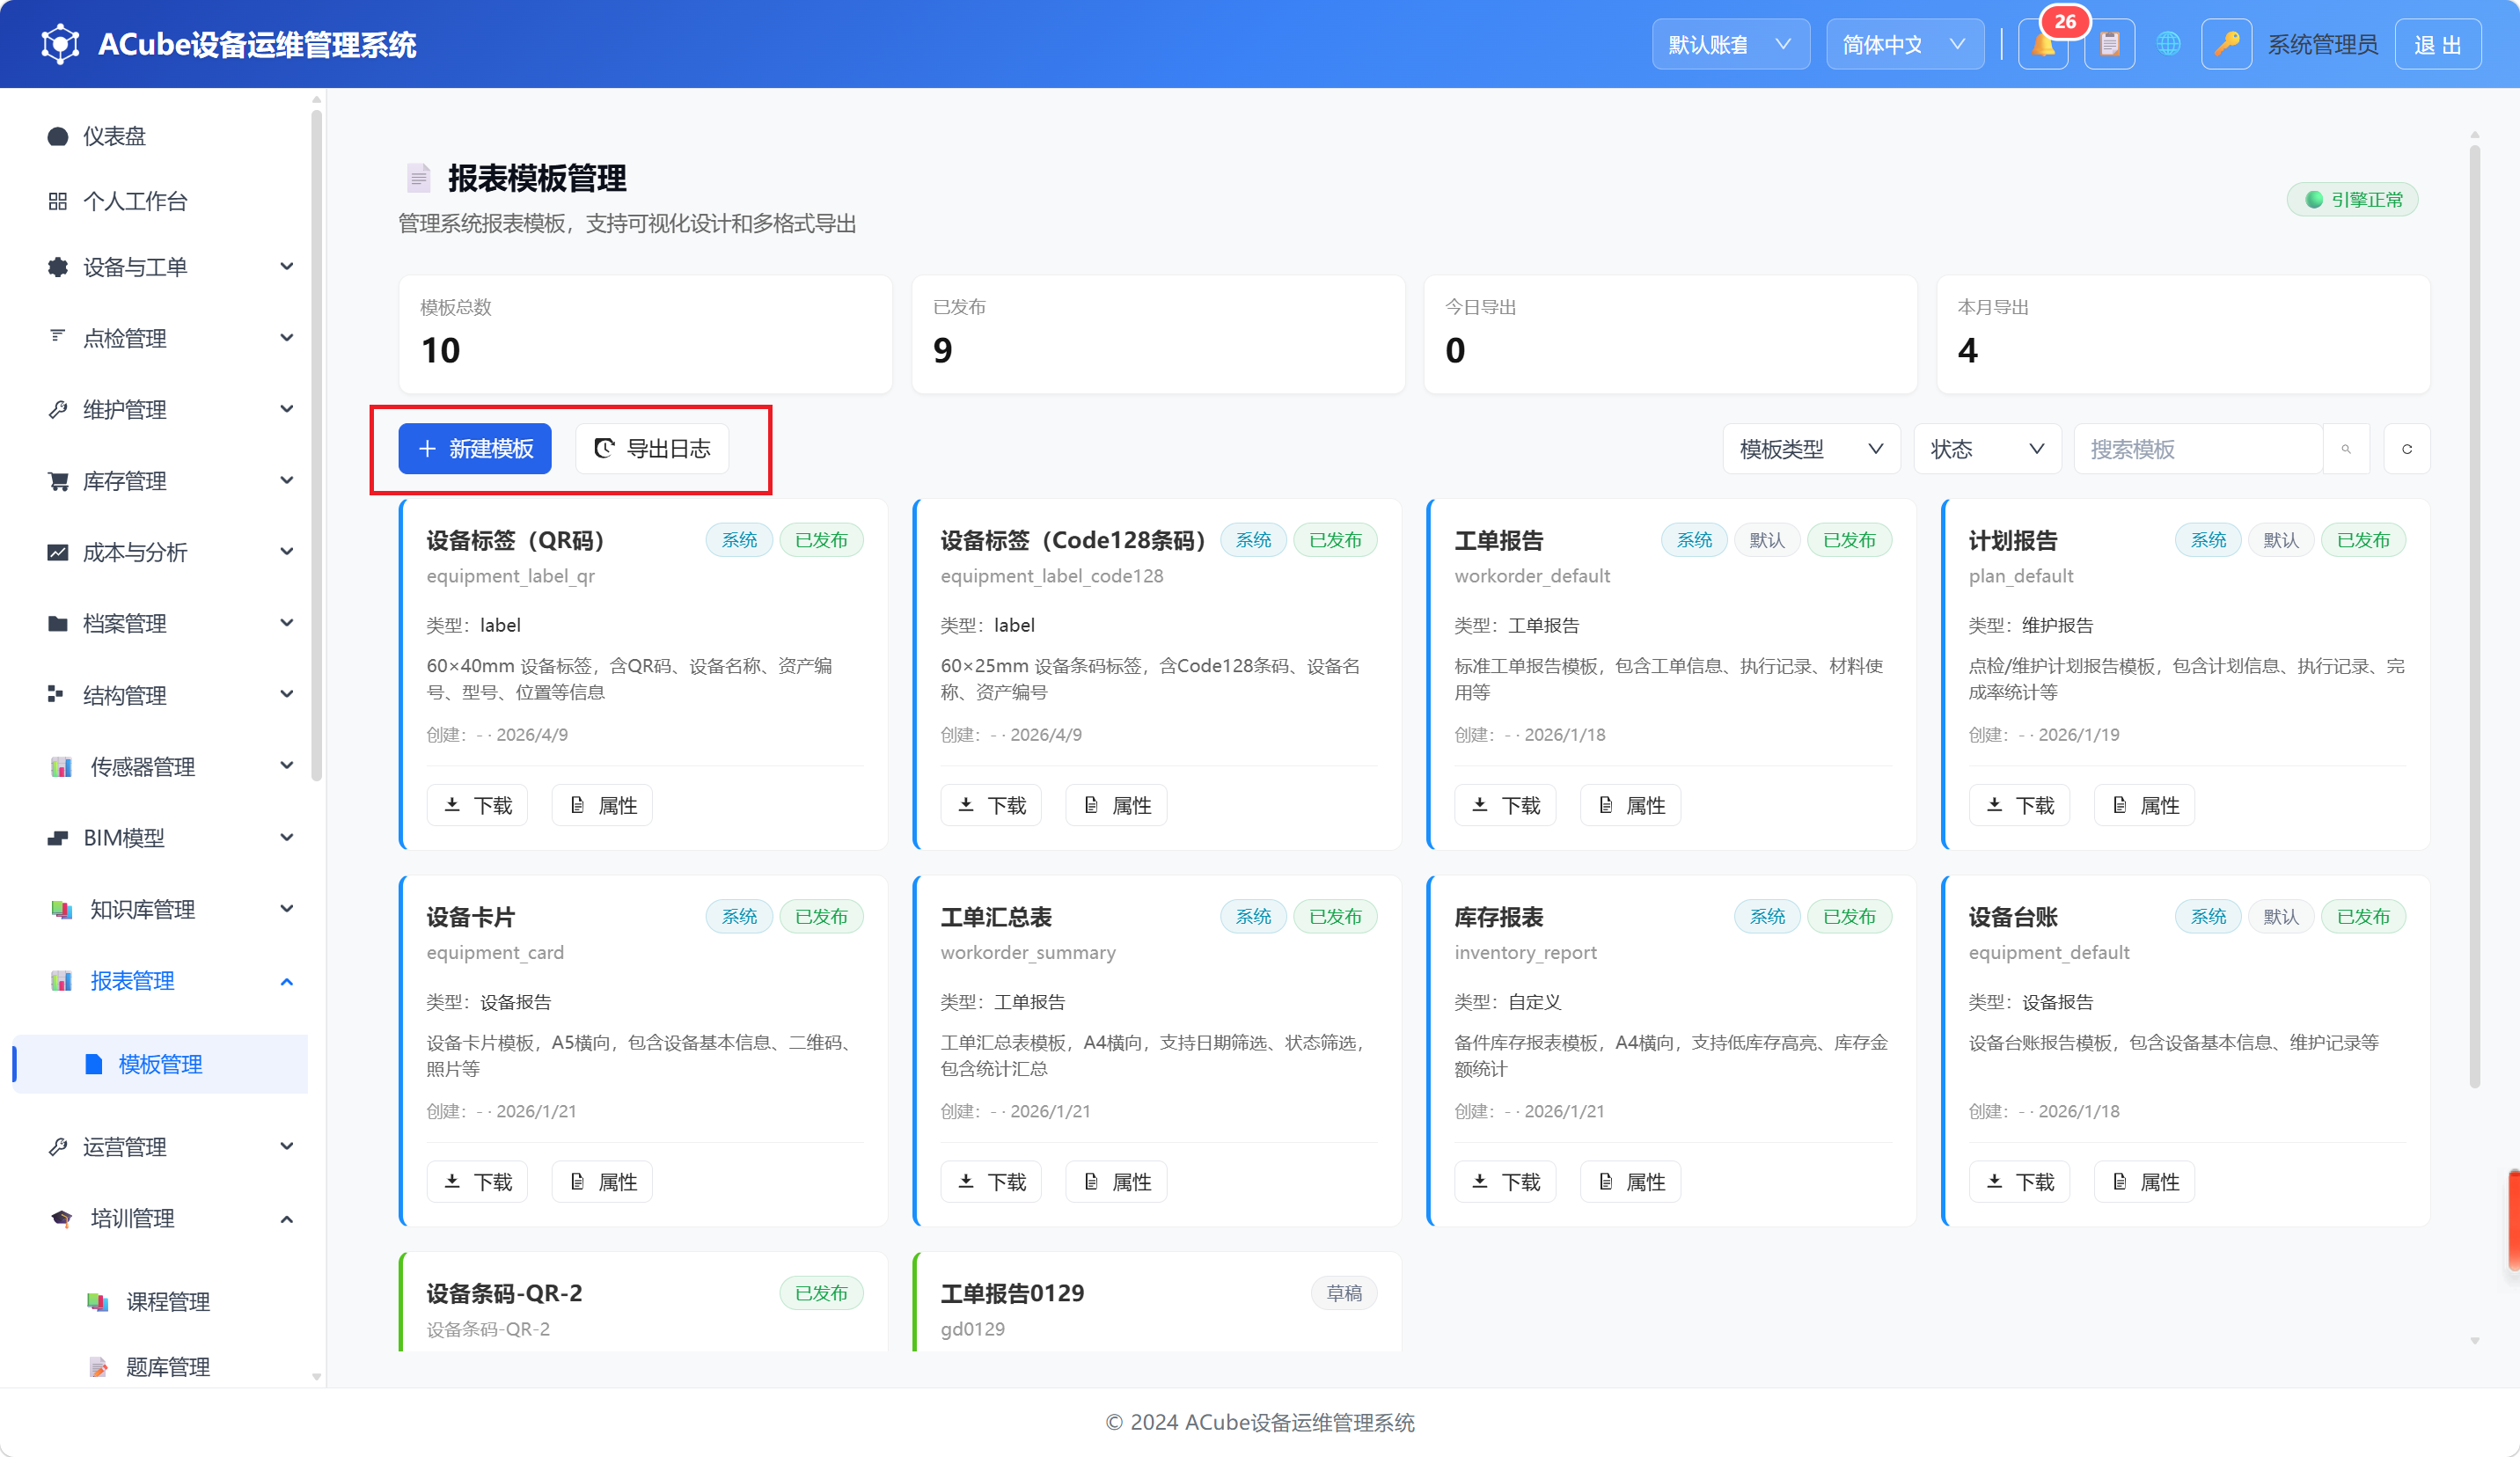The image size is (2520, 1457).
Task: Collapse the 报表管理 menu chevron
Action: [287, 981]
